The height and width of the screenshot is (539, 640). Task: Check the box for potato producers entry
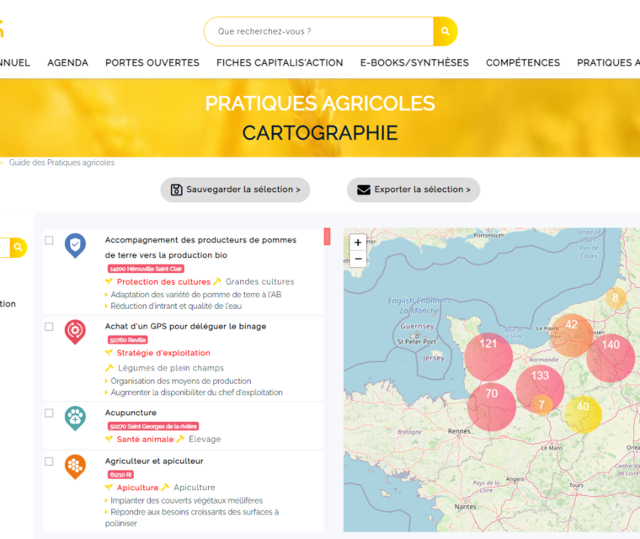click(49, 241)
